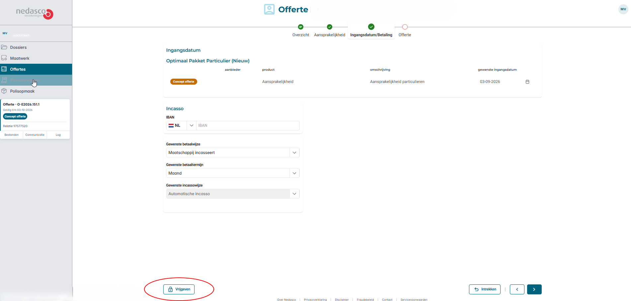Open Maatwerk in the sidebar menu
The width and height of the screenshot is (631, 301).
[x=36, y=58]
